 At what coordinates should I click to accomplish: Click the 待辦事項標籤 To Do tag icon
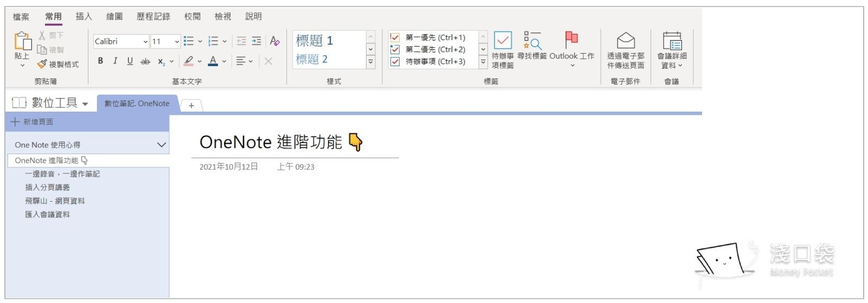[503, 41]
